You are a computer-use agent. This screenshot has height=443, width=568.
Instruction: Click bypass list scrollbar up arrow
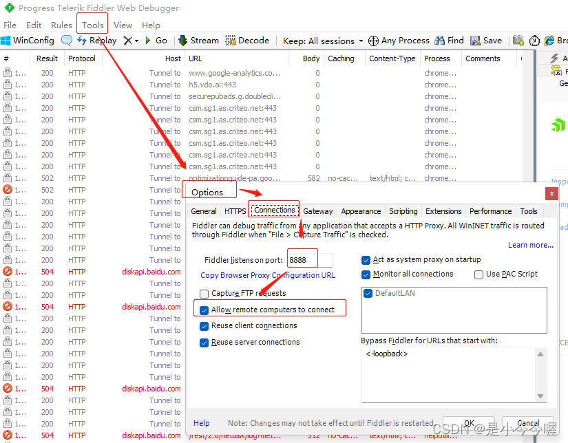540,354
